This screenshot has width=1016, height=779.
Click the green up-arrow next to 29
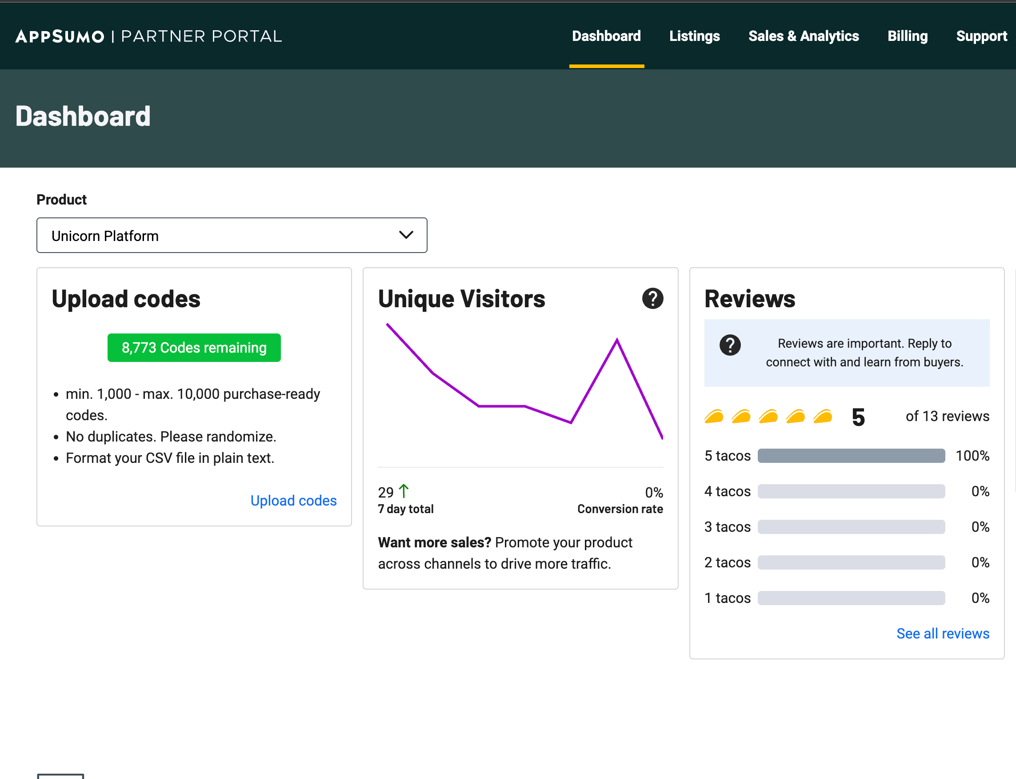[x=403, y=490]
